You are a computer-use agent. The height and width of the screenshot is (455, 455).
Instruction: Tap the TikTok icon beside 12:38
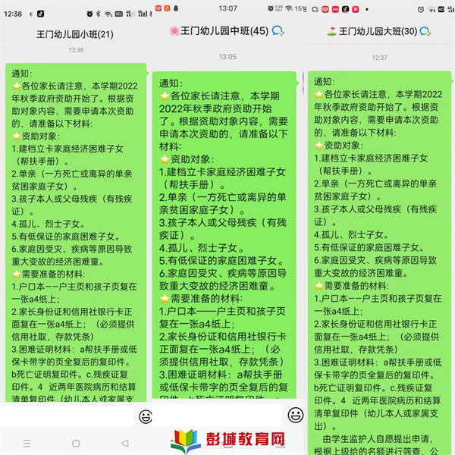point(40,14)
